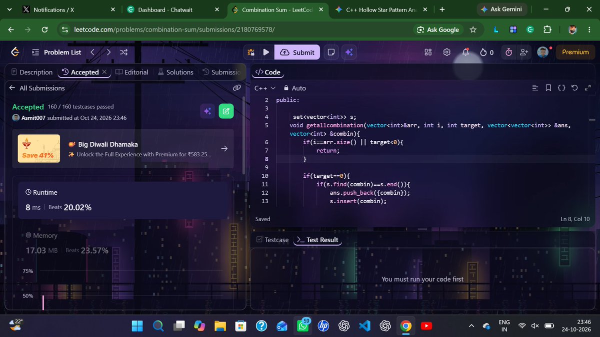Go to next problem arrow
This screenshot has width=600, height=337.
(x=108, y=52)
